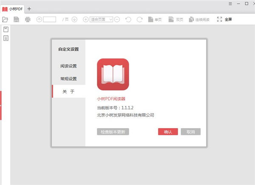Viewport: 255px width, 185px height.
Task: Open the bookmark panel icon in sidebar
Action: coord(6,29)
